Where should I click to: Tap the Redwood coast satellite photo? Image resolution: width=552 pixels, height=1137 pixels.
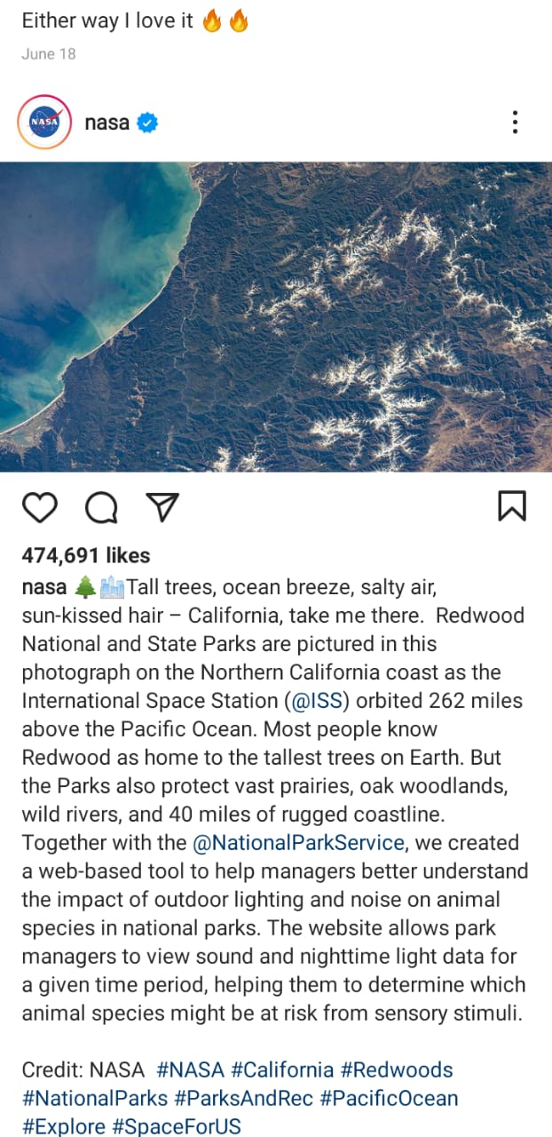pyautogui.click(x=276, y=317)
